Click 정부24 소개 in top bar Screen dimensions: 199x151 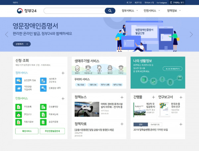[149, 3]
